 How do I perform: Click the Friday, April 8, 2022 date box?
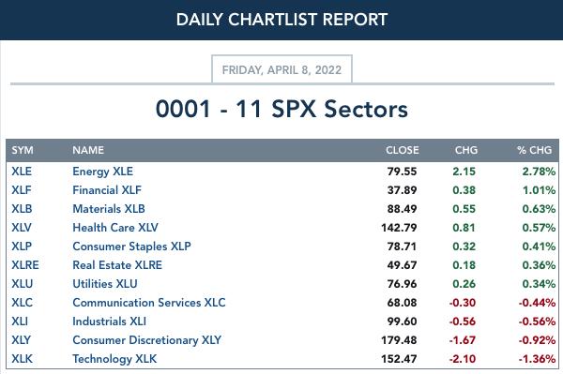tap(281, 69)
